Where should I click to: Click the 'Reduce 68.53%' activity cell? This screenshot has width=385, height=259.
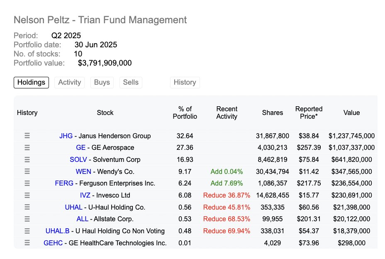pos(227,219)
